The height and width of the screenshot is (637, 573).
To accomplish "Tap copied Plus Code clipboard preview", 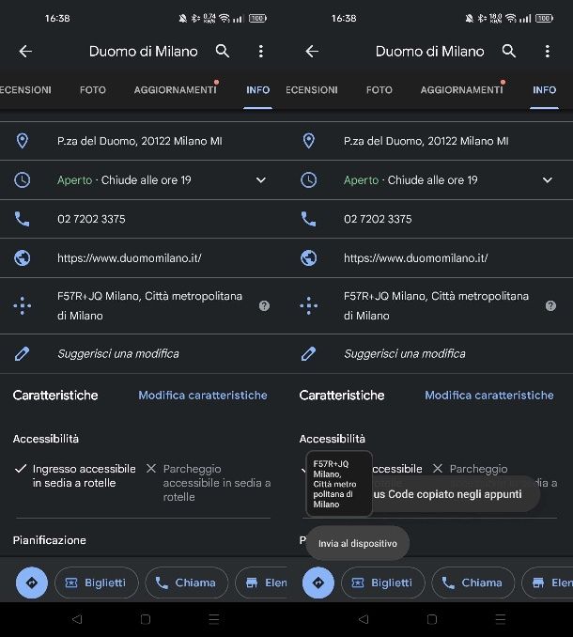I will (339, 484).
